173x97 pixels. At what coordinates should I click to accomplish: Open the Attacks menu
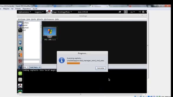pyautogui.click(x=40, y=19)
